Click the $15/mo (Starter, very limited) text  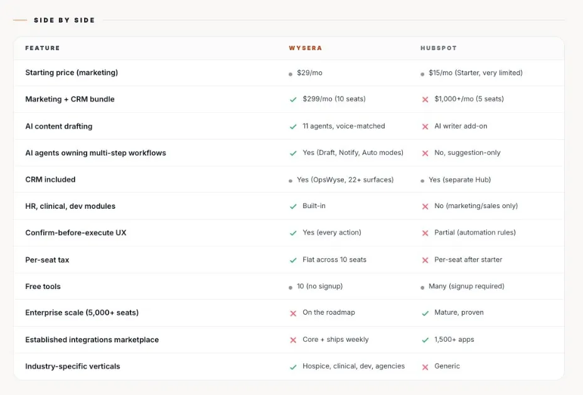click(x=476, y=73)
